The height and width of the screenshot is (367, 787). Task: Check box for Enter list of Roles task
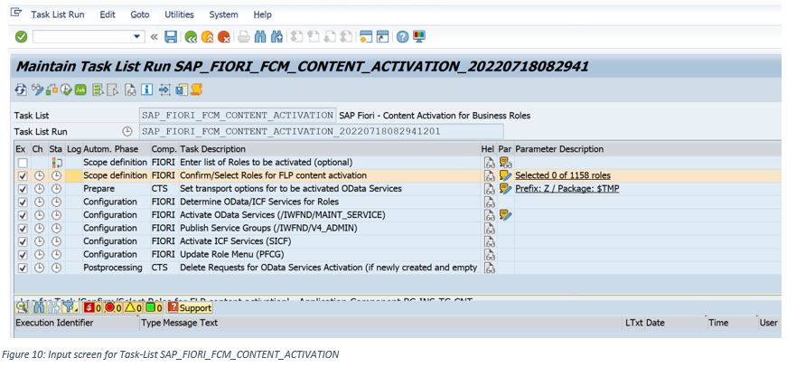click(x=22, y=163)
